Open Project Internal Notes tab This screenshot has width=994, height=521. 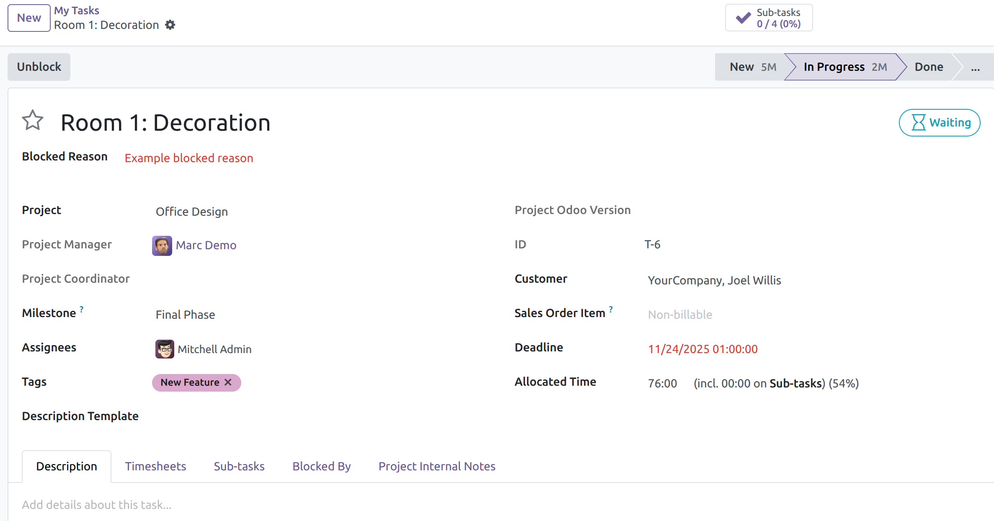[x=437, y=467]
